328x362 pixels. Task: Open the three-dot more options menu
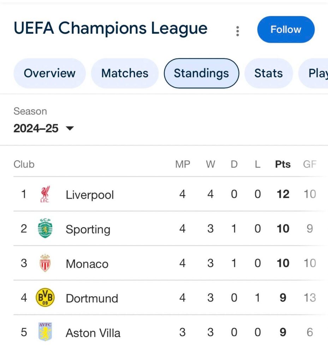click(x=238, y=31)
